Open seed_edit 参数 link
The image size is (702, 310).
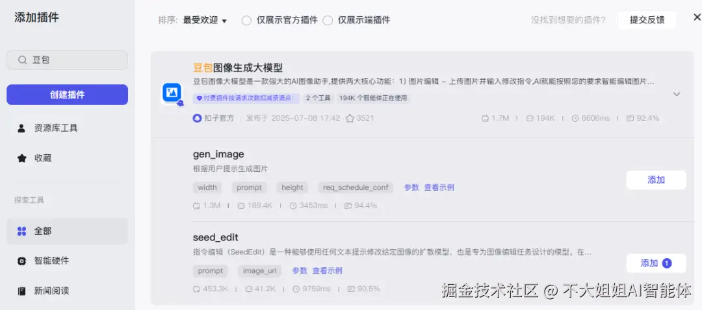(x=300, y=270)
